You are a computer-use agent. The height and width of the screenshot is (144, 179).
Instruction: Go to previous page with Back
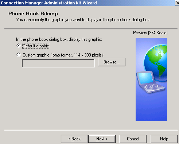[x=74, y=139]
